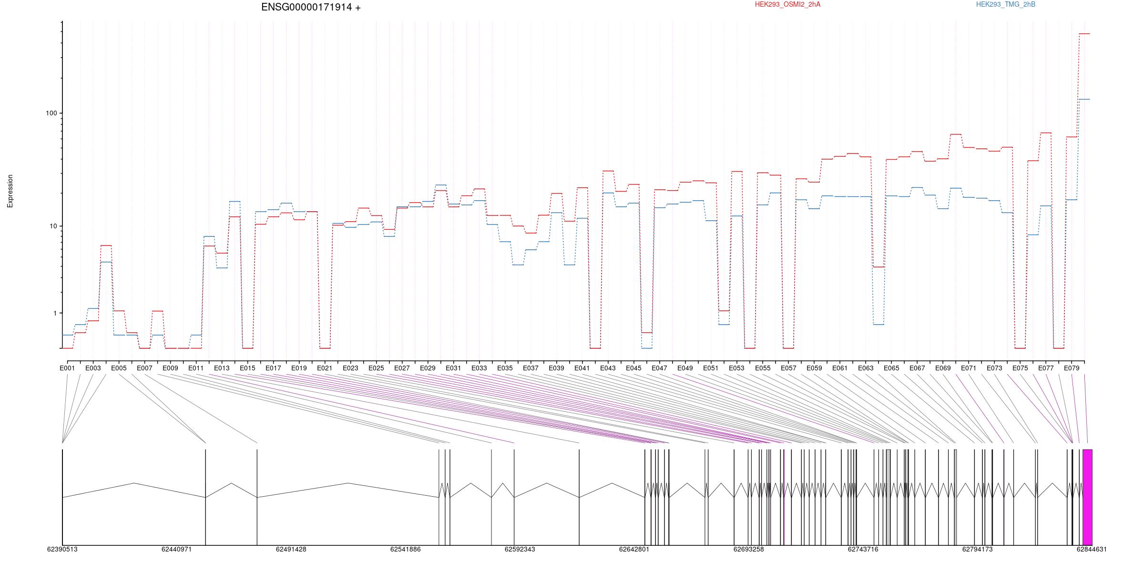Select exon label E025

pyautogui.click(x=376, y=368)
